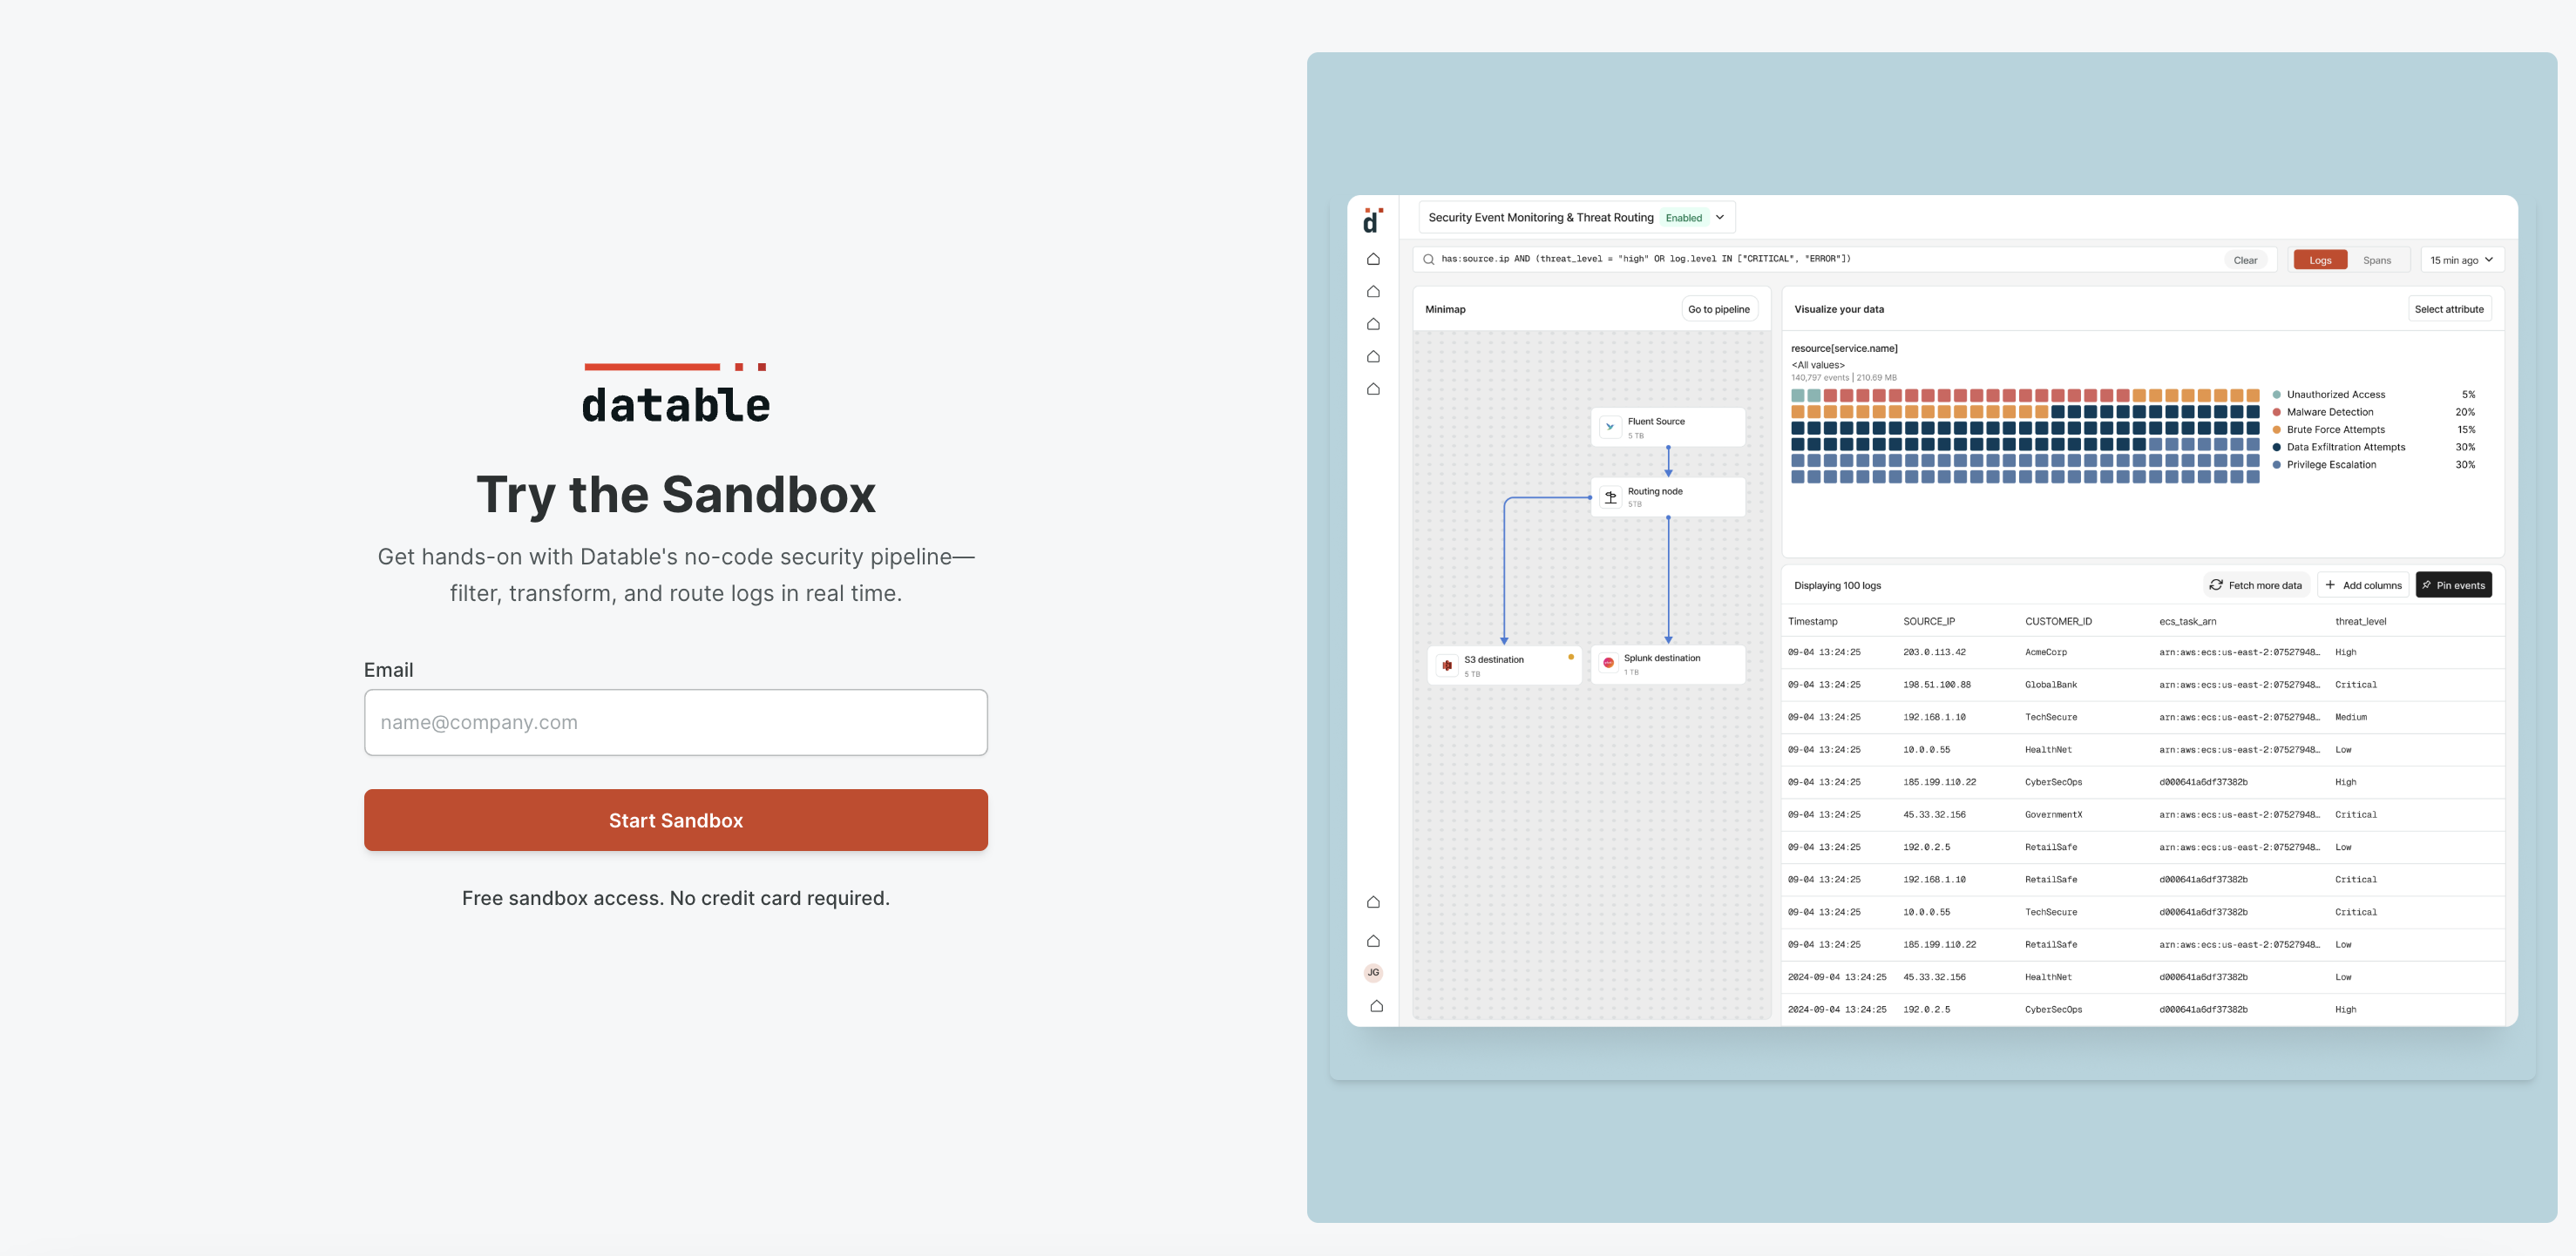
Task: Click the Privilege Escalation legend color dot
Action: [x=2277, y=464]
